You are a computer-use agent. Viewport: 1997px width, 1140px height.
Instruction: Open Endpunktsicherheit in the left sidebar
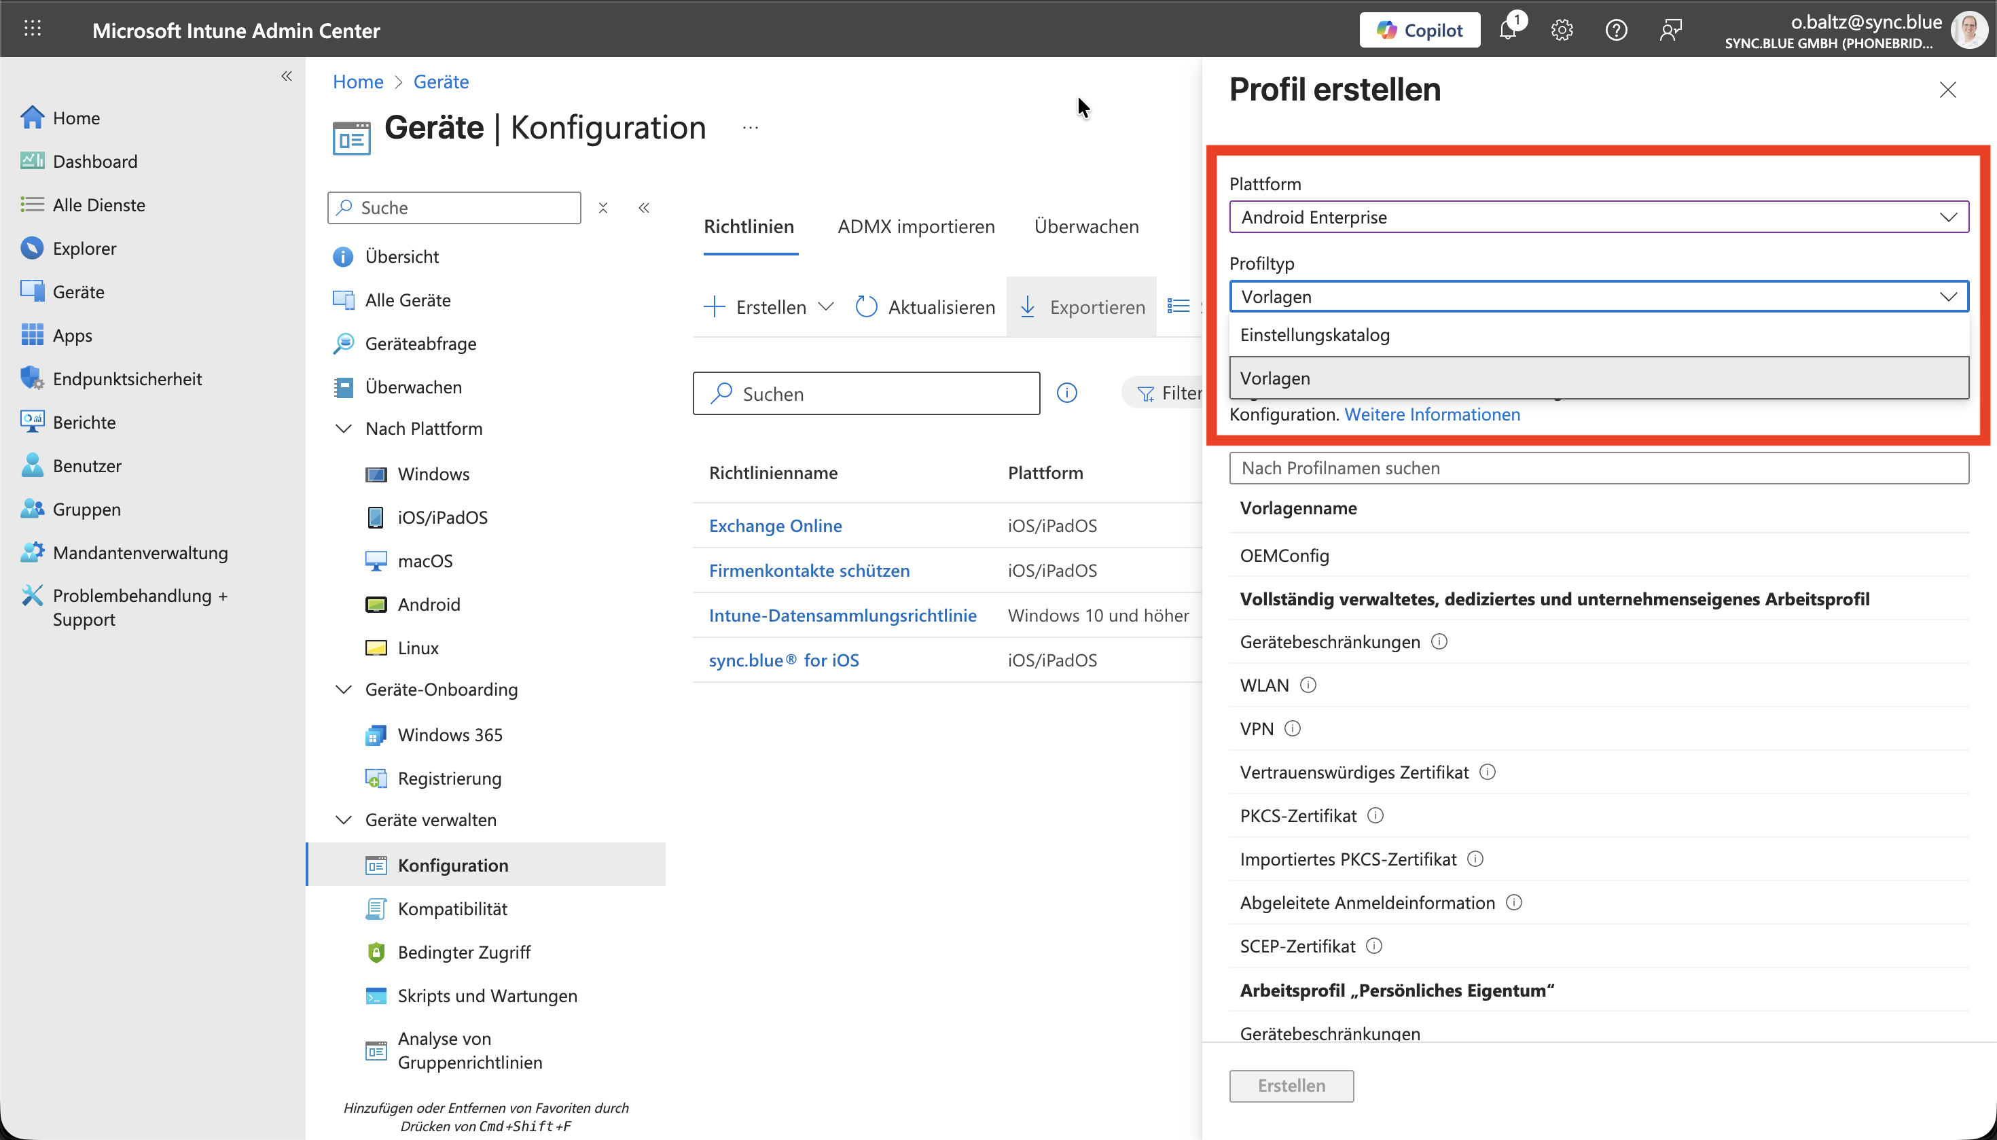(127, 379)
